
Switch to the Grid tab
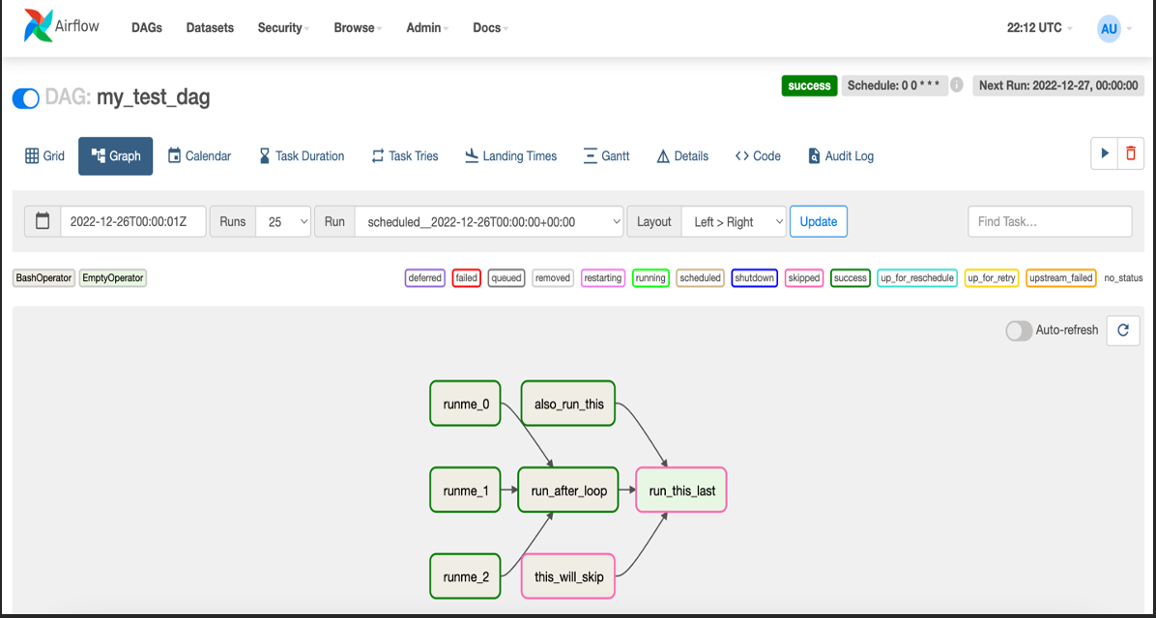click(44, 155)
